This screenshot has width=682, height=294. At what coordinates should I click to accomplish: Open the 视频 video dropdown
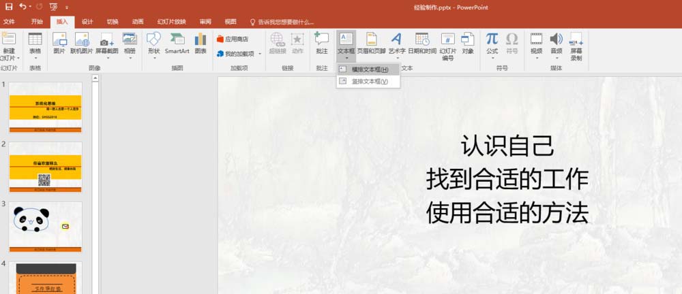point(536,46)
